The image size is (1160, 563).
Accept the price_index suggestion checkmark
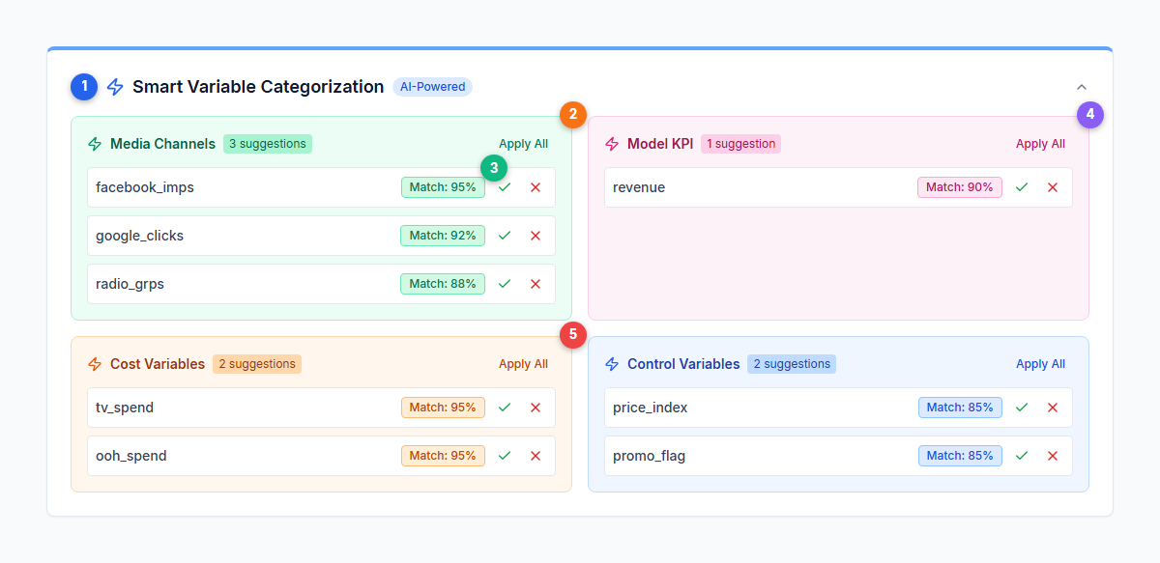[1022, 408]
